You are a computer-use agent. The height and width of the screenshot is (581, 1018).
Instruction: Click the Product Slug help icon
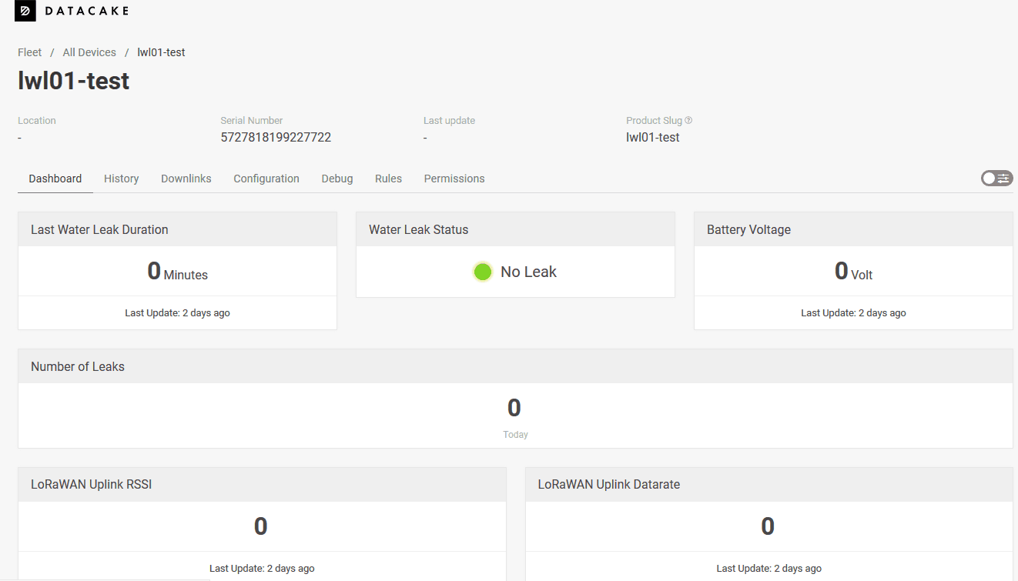[x=688, y=120]
